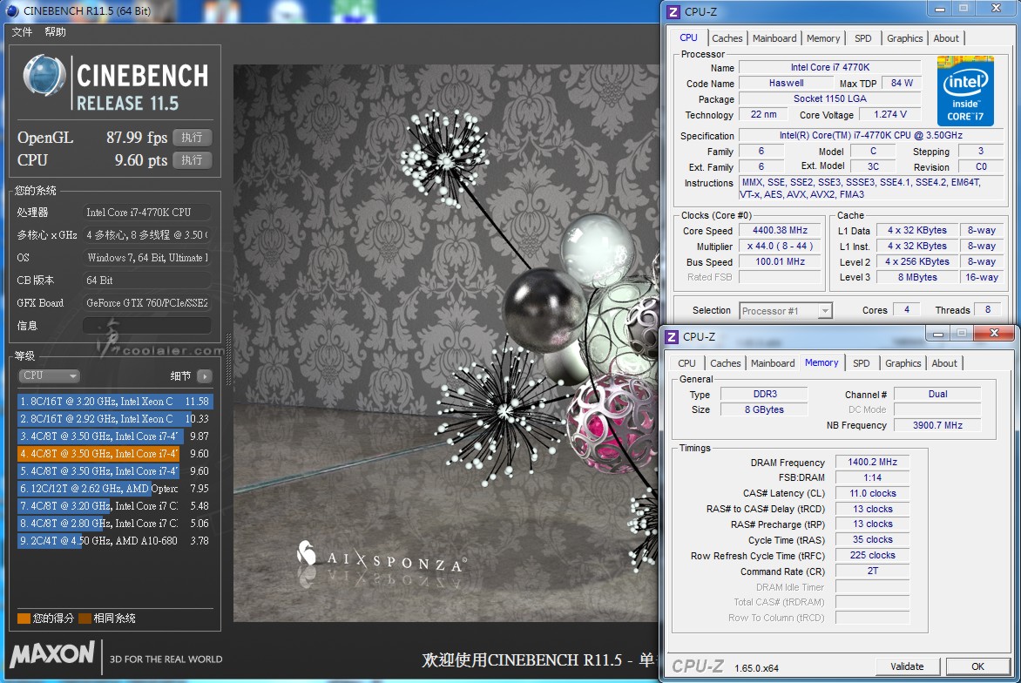1021x683 pixels.
Task: Click the DRAM Frequency value 1400.2 MHz
Action: coord(873,463)
